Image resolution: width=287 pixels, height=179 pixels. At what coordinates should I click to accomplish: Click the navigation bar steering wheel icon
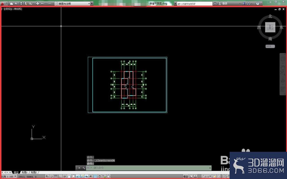click(283, 60)
